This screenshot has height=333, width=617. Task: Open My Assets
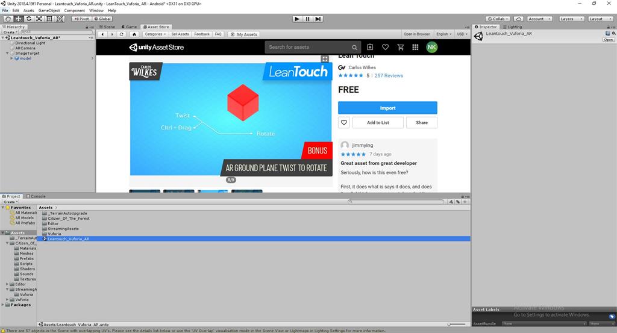click(244, 34)
